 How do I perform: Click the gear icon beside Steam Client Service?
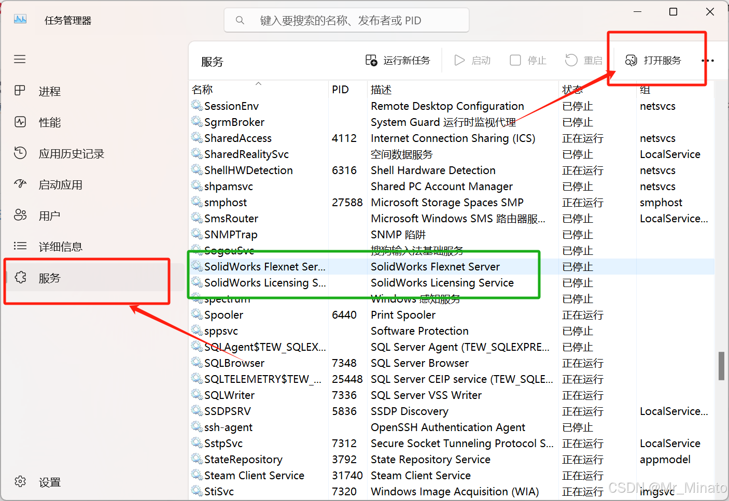[197, 475]
